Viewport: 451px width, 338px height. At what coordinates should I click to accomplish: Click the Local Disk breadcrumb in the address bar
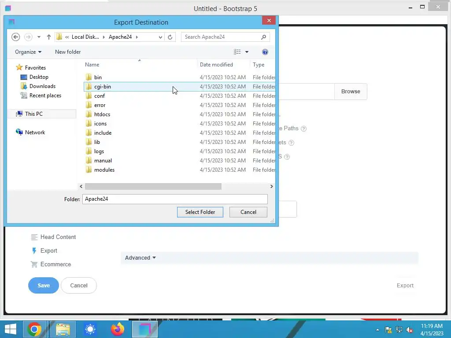[85, 37]
